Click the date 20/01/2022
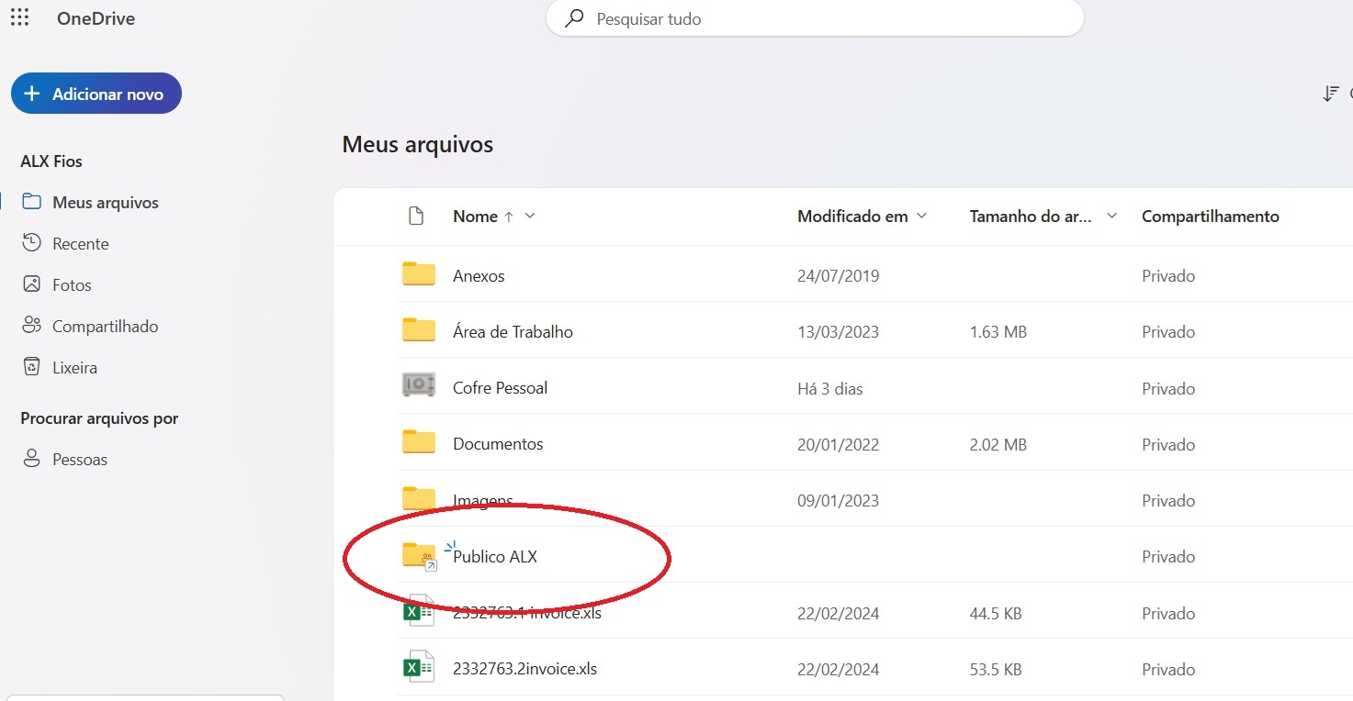Viewport: 1353px width, 701px height. point(838,445)
